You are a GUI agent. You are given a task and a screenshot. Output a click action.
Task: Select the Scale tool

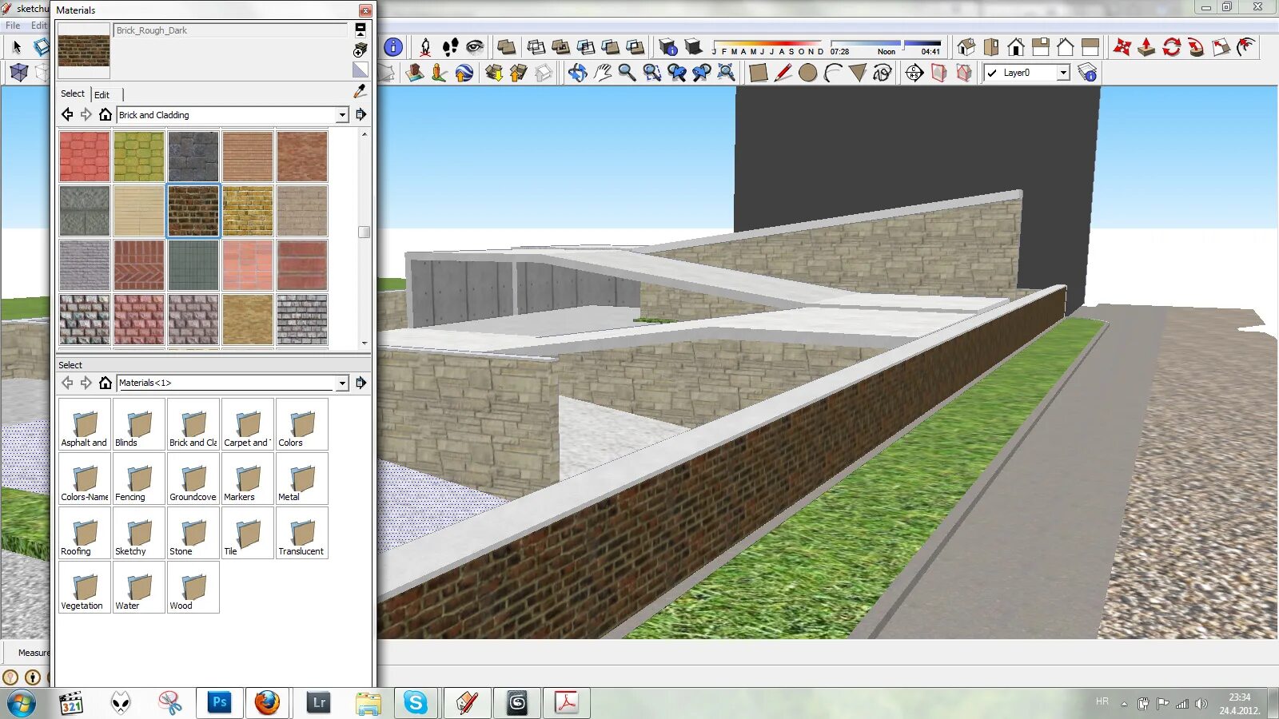click(1221, 47)
